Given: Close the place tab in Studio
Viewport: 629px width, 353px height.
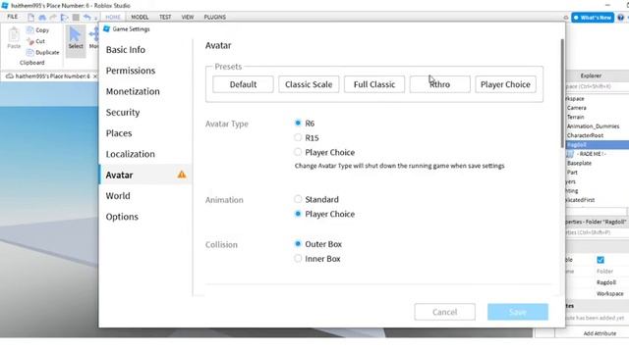Looking at the screenshot, I should pyautogui.click(x=95, y=76).
